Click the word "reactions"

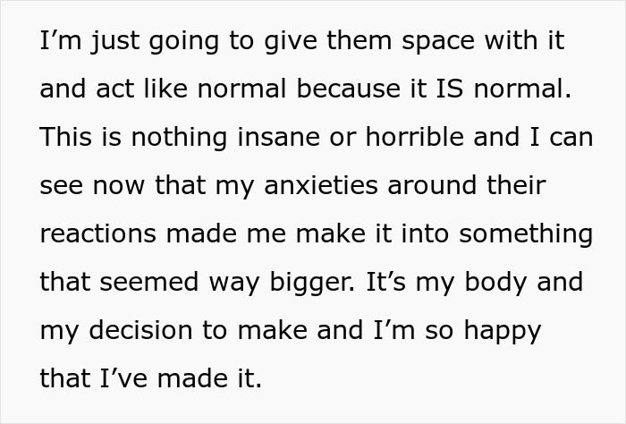[x=97, y=234]
